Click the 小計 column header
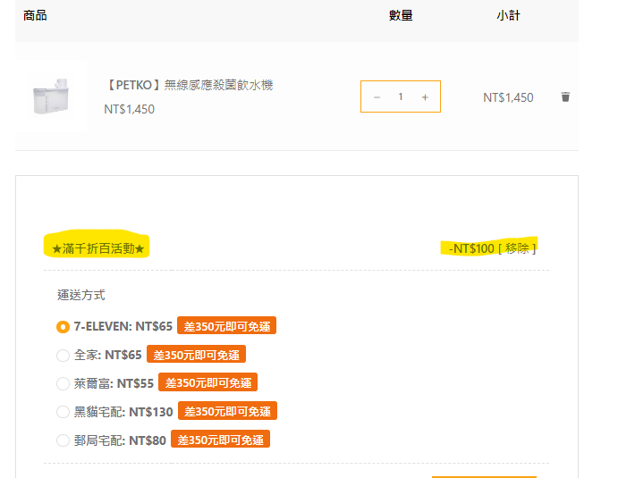The image size is (618, 478). 509,15
